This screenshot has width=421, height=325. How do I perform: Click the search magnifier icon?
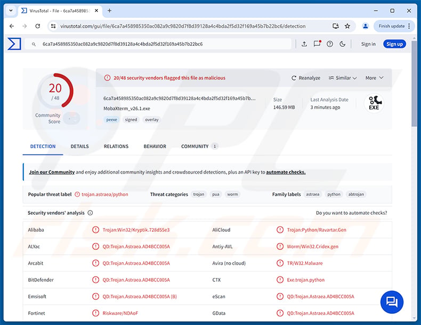(34, 44)
